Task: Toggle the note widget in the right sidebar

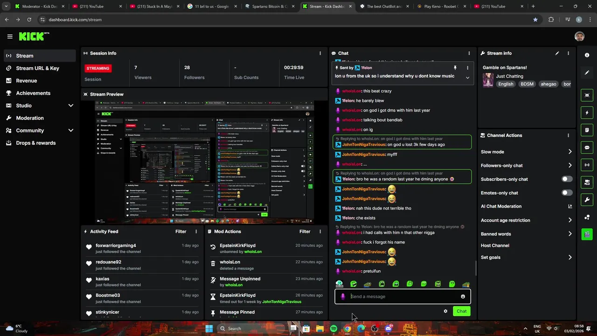Action: (587, 130)
